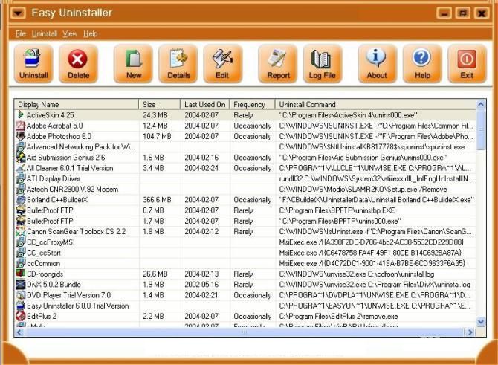
Task: Open the Report toolbar icon
Action: click(x=278, y=62)
